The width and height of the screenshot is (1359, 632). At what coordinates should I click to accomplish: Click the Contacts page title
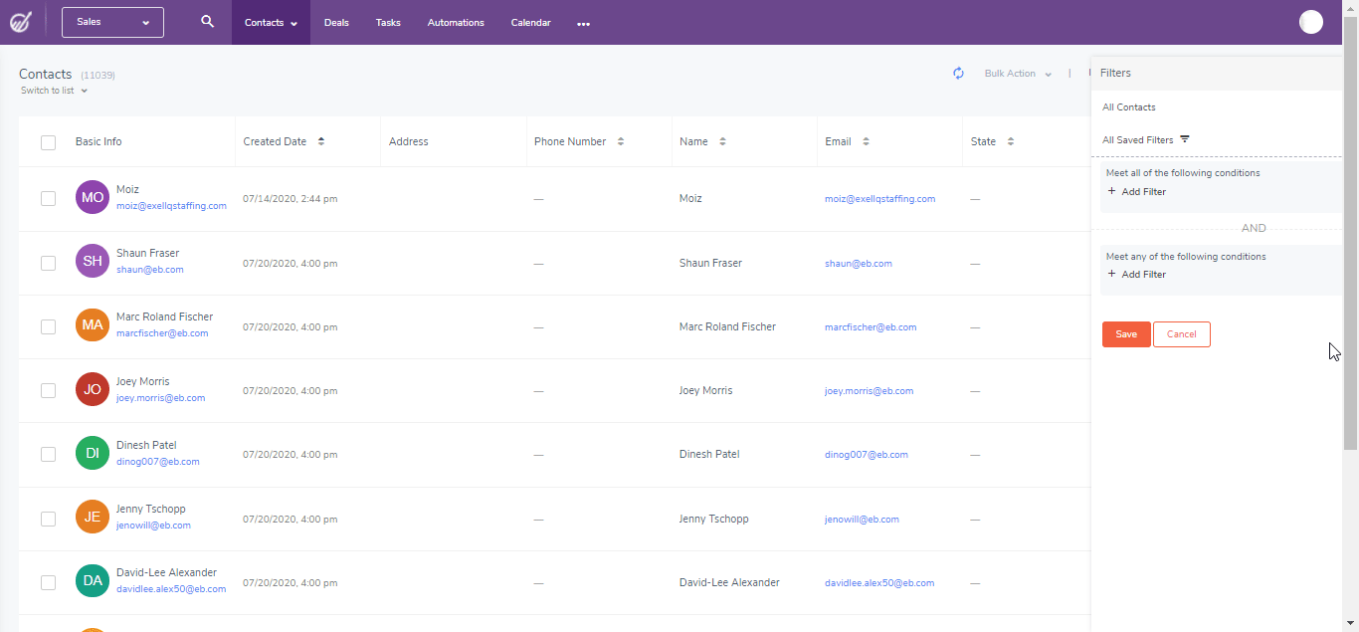[46, 74]
